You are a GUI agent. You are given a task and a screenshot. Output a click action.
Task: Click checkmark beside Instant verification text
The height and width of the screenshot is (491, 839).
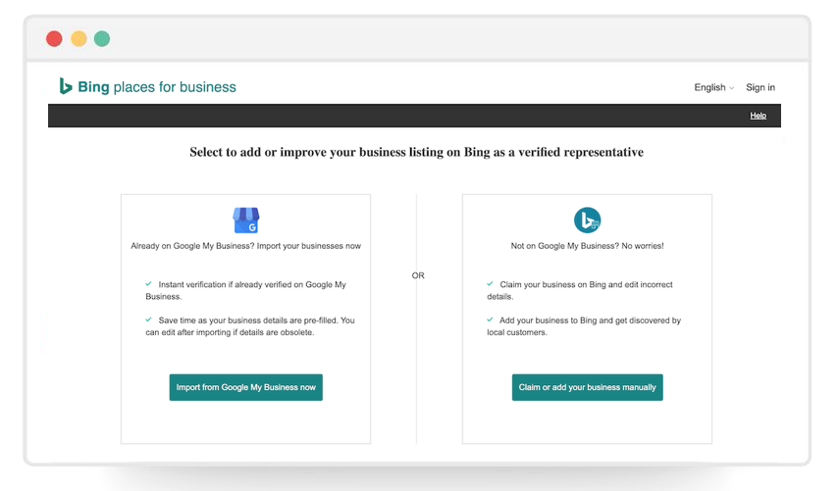tap(148, 284)
